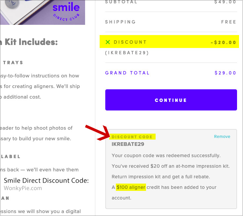Click the TRAYS section heading

point(13,62)
